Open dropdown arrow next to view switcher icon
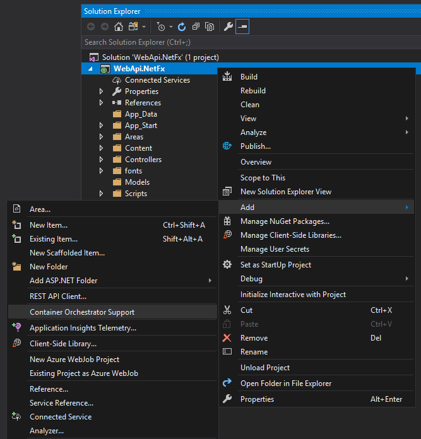Image resolution: width=421 pixels, height=439 pixels. [144, 27]
